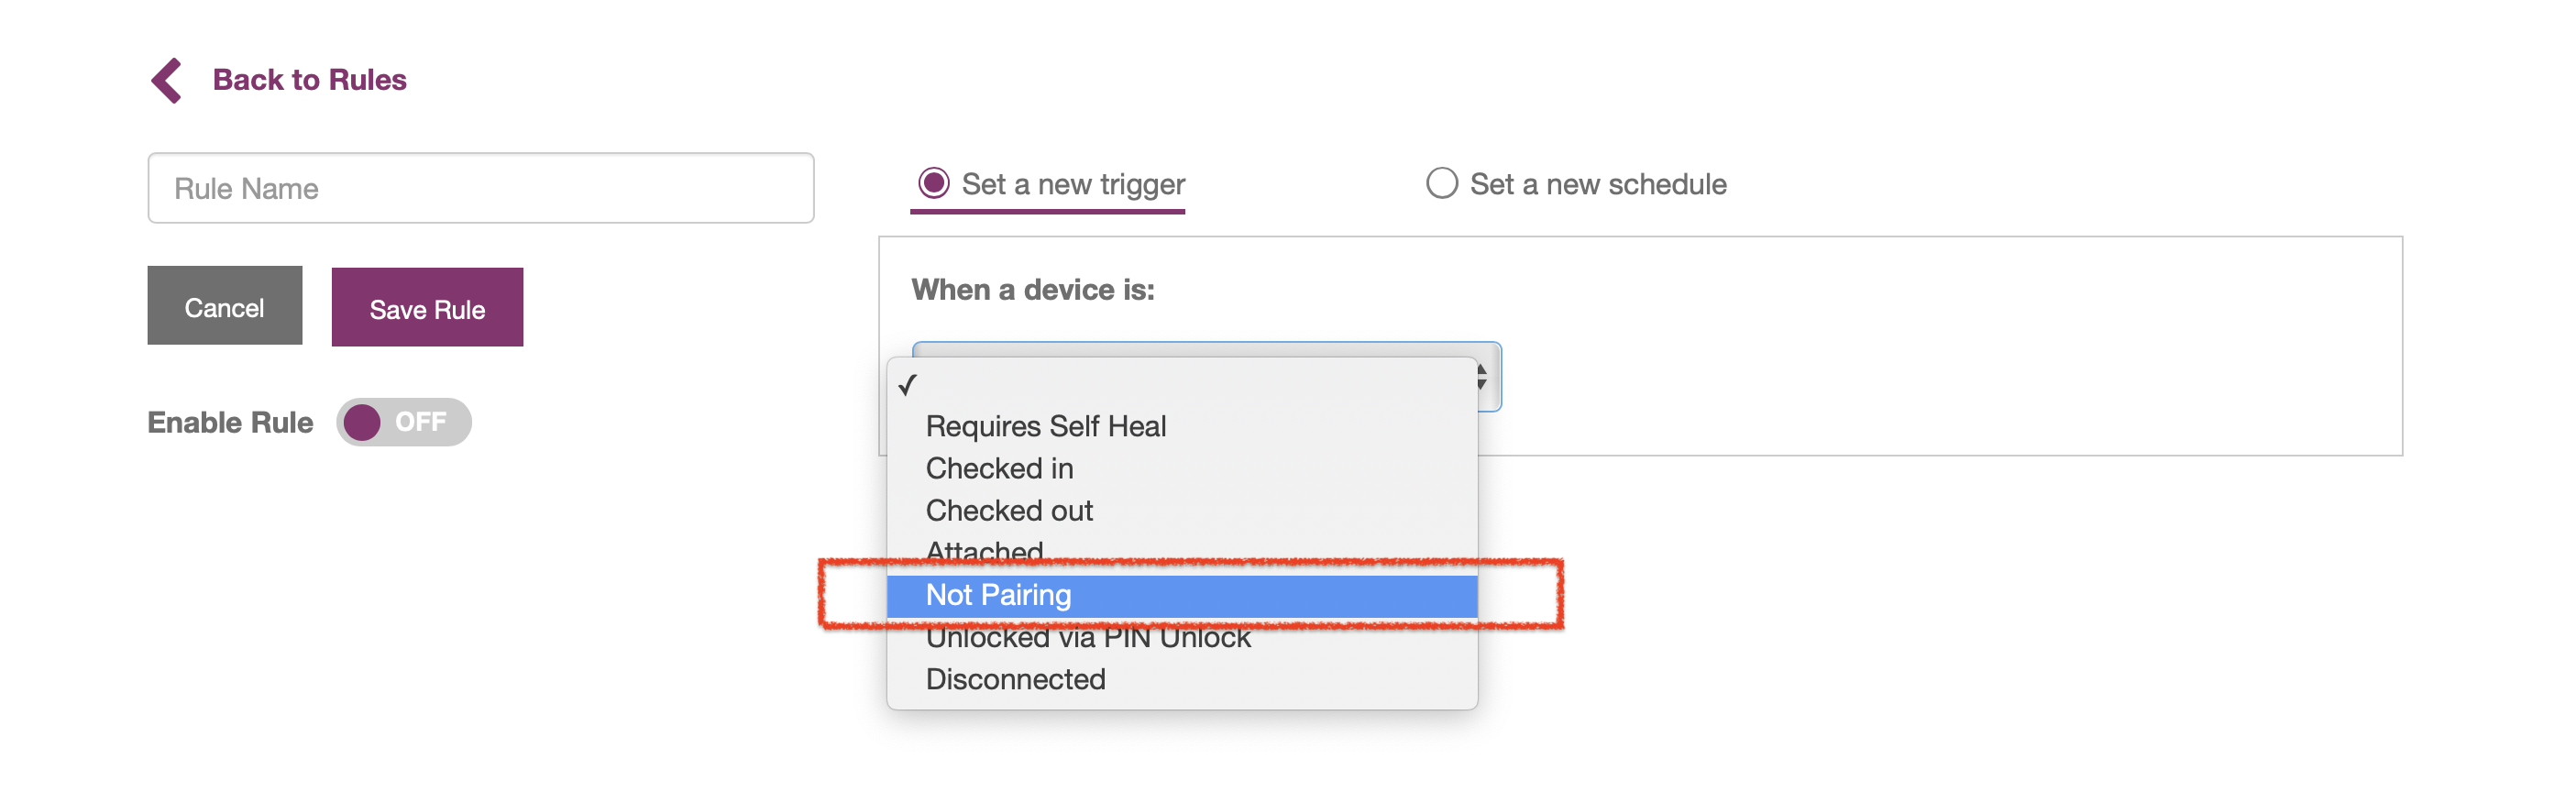
Task: Choose Unlocked via PIN Unlock option
Action: [x=1088, y=638]
